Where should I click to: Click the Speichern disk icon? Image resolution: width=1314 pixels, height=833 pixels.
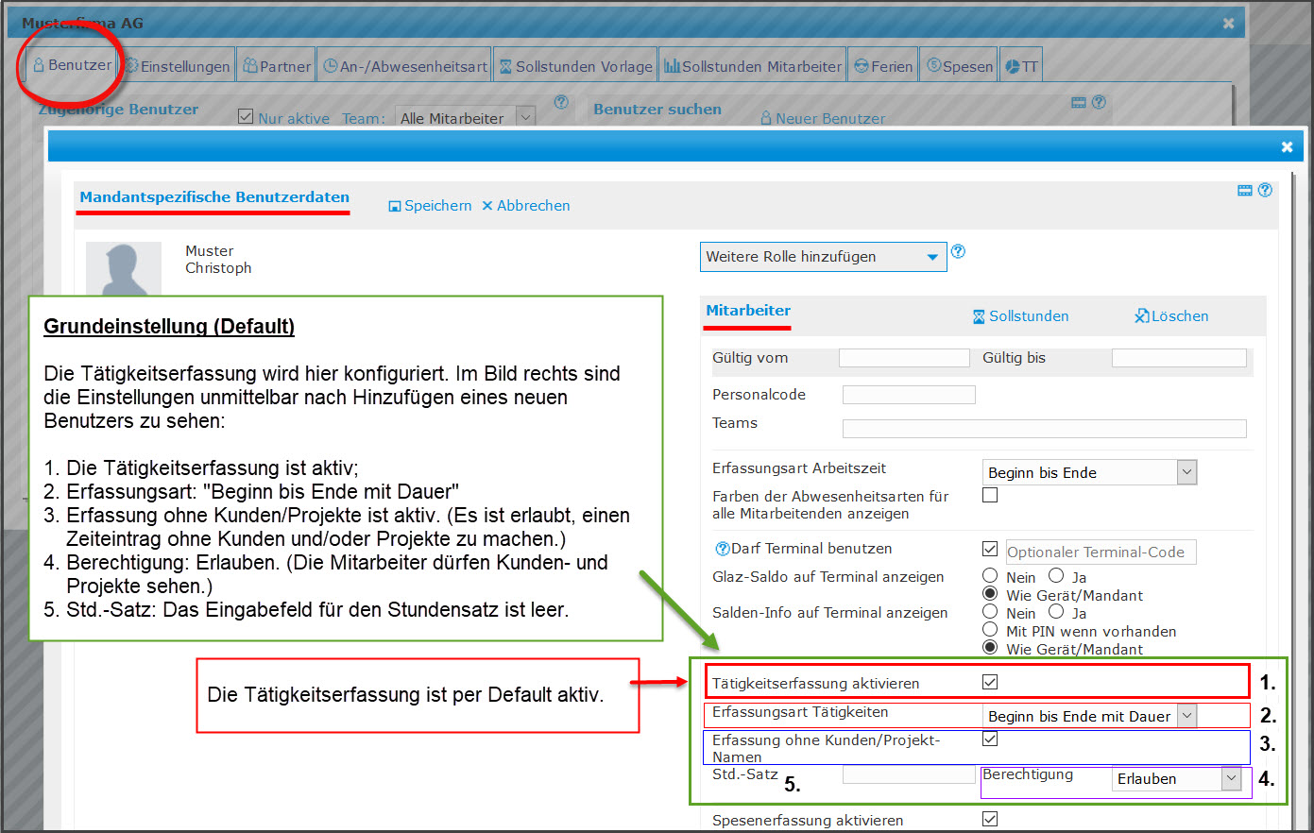tap(395, 206)
